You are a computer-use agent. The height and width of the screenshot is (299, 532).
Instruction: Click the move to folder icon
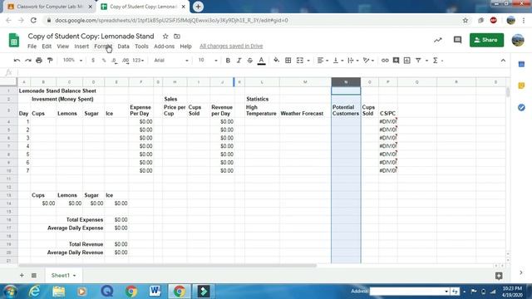pyautogui.click(x=177, y=36)
